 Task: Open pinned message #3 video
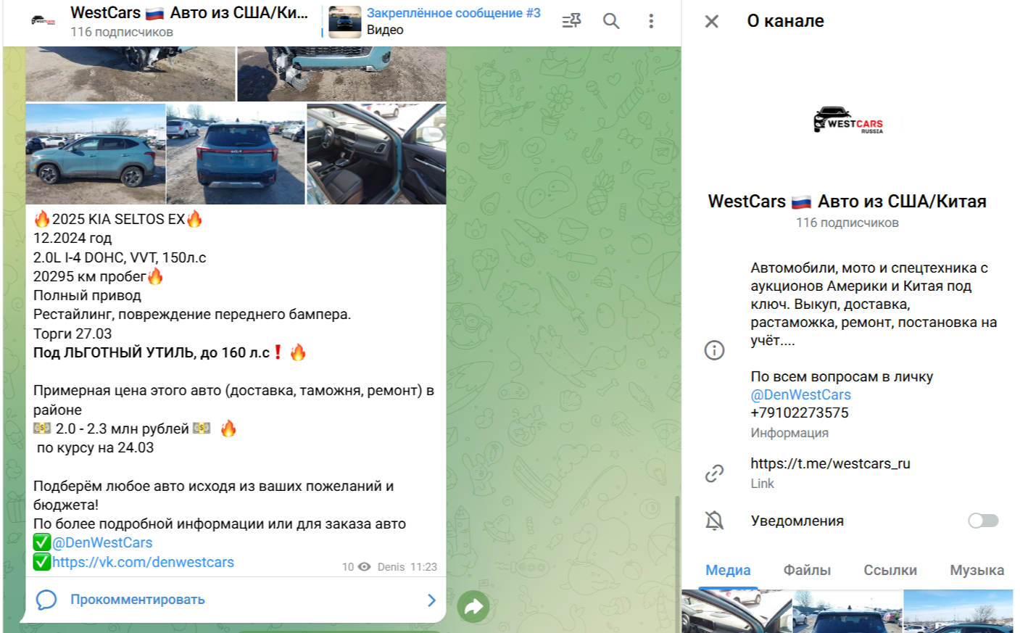434,21
